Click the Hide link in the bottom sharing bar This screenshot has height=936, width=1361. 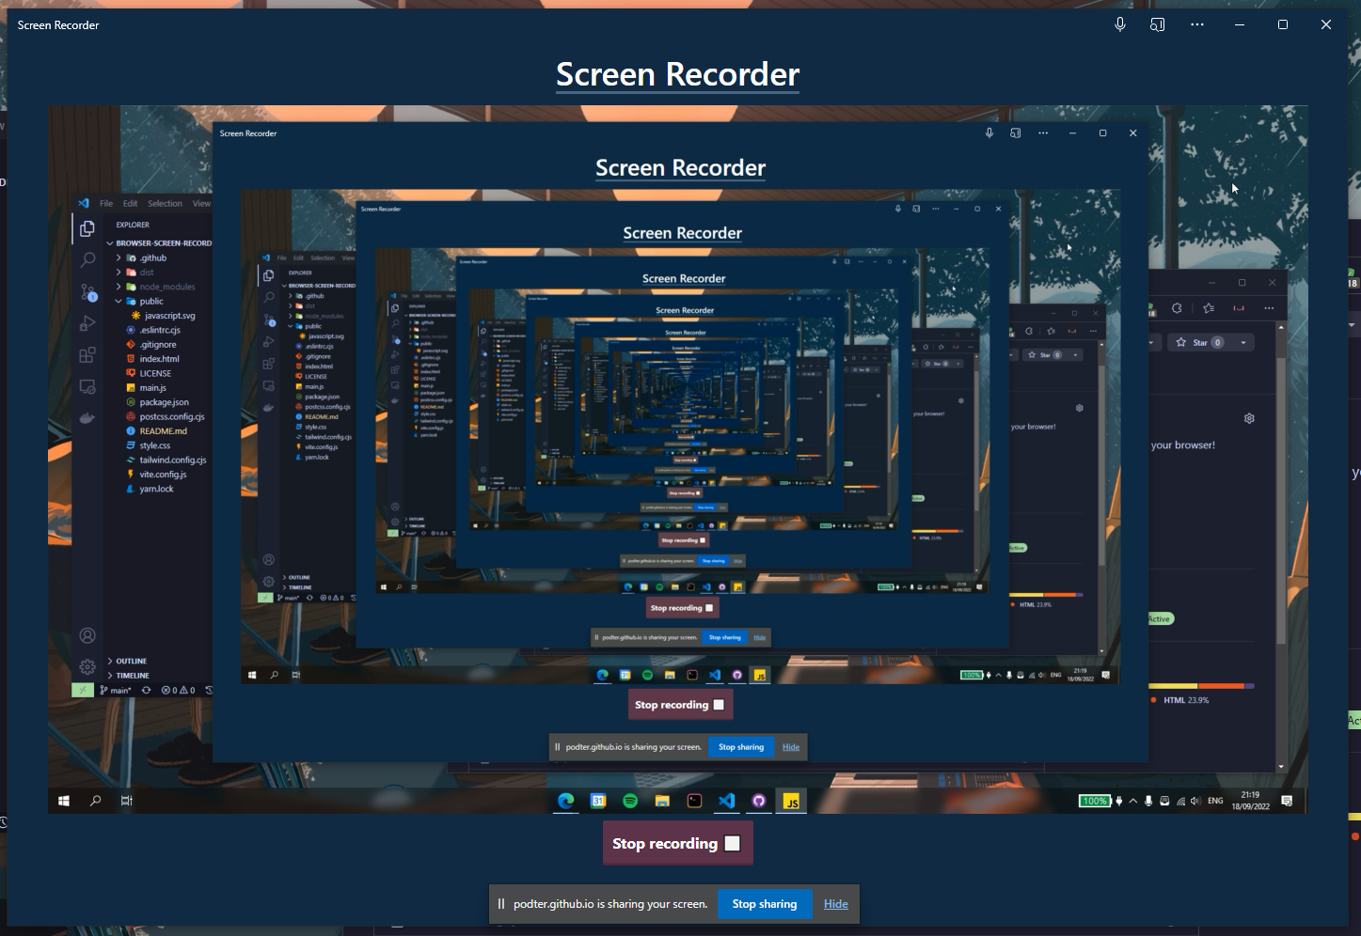[836, 904]
